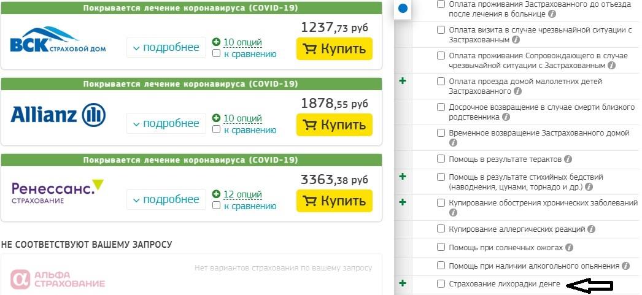
Task: Click green plus icon beside VSK 10 опций
Action: pyautogui.click(x=216, y=42)
